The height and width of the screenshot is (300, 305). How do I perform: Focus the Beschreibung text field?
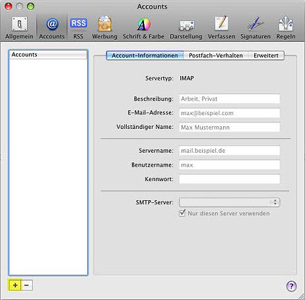point(230,98)
